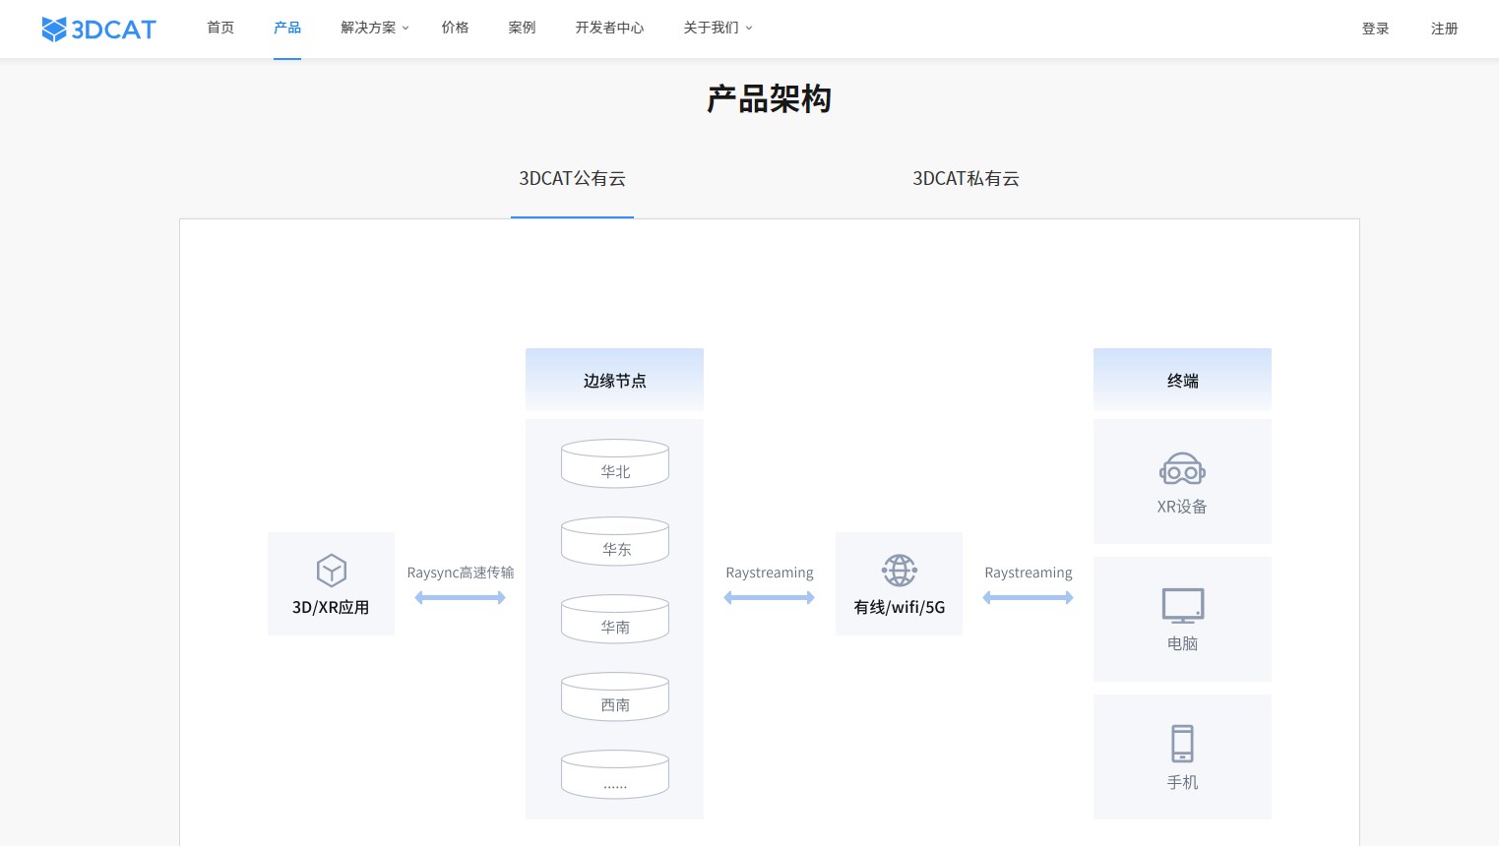
Task: Click the 登录 link
Action: 1375,29
